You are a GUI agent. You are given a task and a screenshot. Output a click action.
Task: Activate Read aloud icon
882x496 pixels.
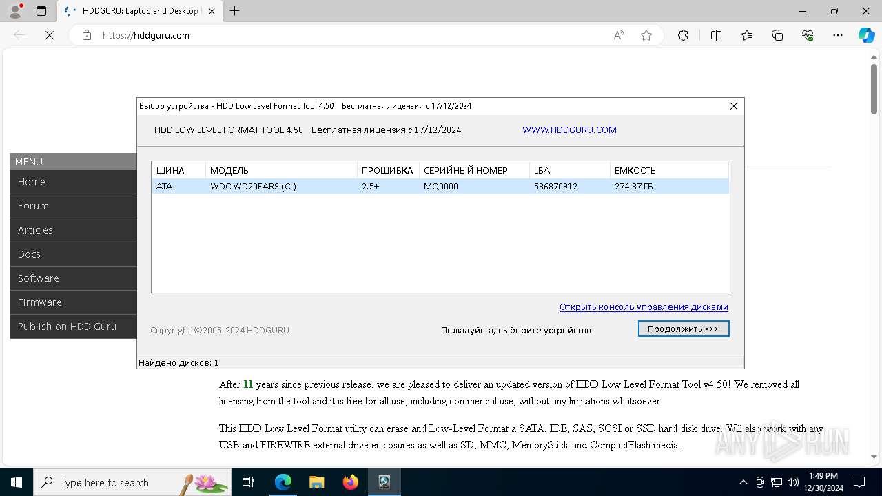619,35
